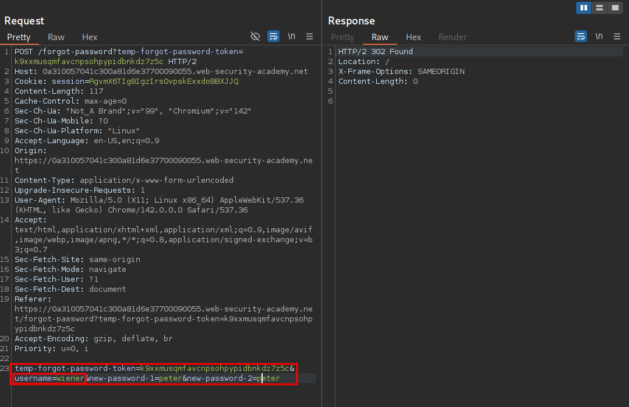
Task: Show non-printable characters in Response panel
Action: point(599,36)
